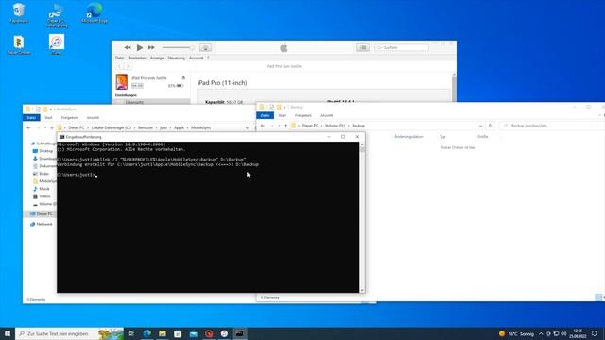Open Datei tab in Backup Explorer window
Viewport: 605px width, 340px height.
pyautogui.click(x=265, y=115)
